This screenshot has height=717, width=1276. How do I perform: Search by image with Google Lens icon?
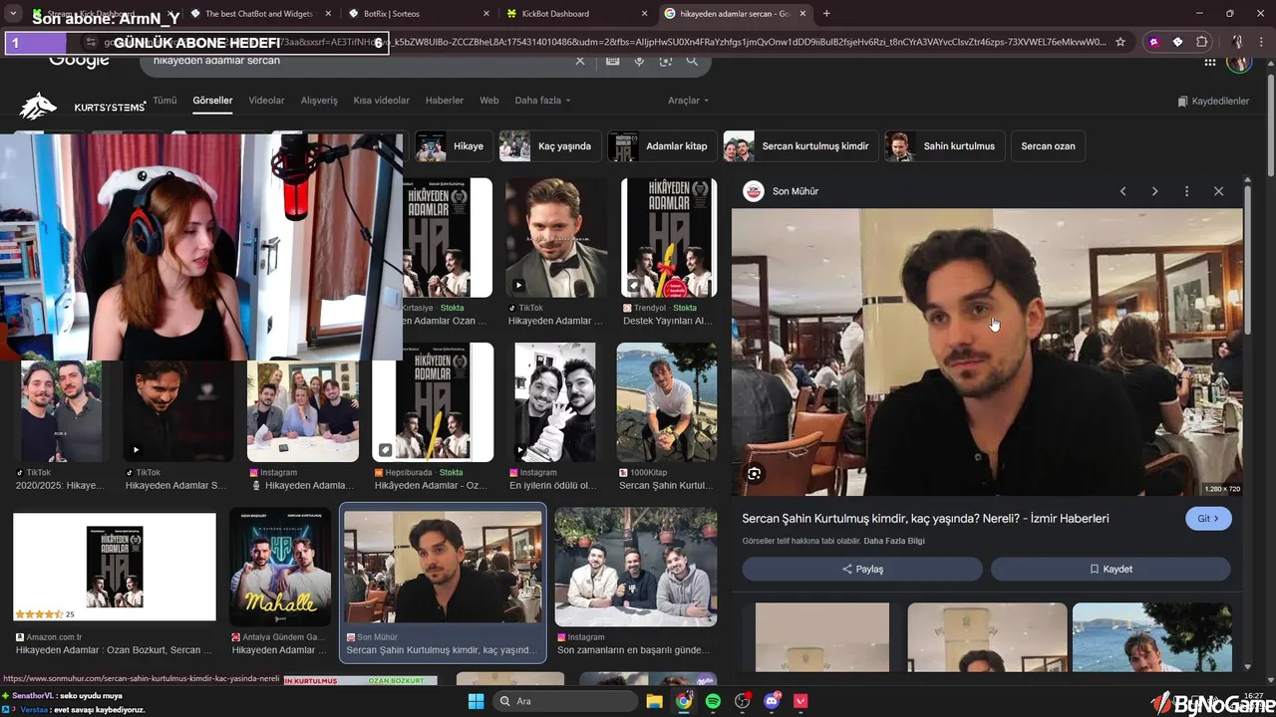coord(665,61)
